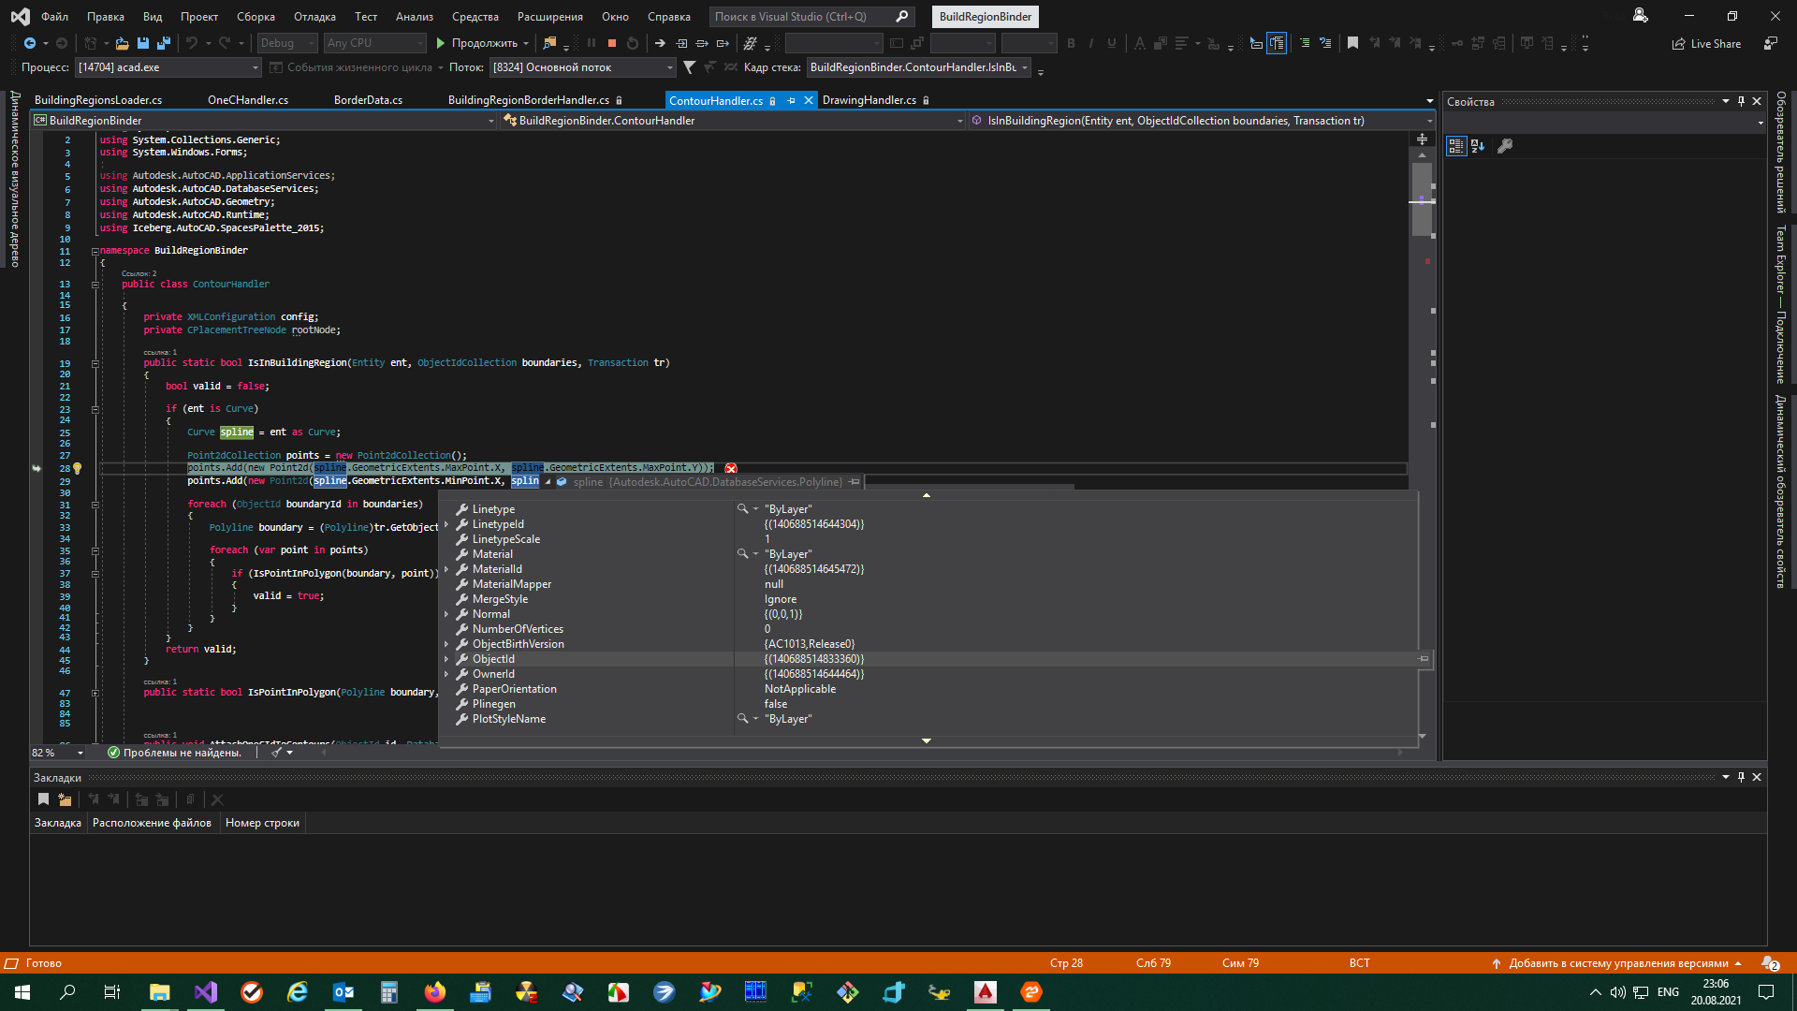Screen dimensions: 1797x1011
Task: Open the thread dropdown showing Основной поток
Action: (582, 67)
